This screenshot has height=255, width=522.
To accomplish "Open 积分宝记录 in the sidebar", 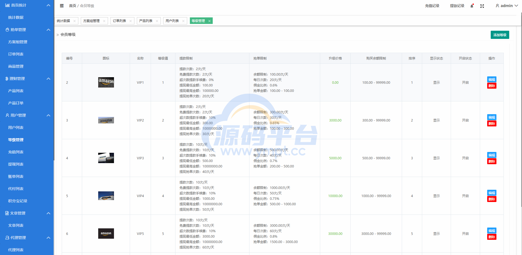I will (18, 201).
